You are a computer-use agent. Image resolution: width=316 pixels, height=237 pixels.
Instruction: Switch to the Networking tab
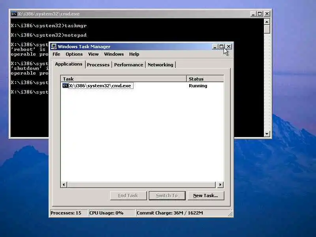coord(160,65)
